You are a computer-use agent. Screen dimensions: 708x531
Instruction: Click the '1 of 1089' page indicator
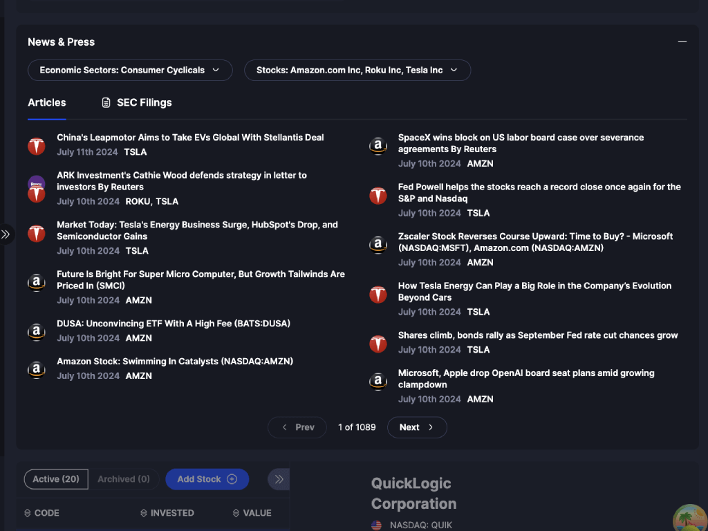click(x=357, y=427)
